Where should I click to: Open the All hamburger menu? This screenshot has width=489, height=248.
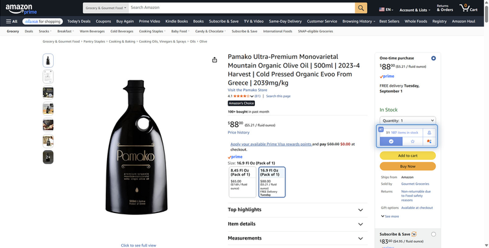(x=12, y=21)
